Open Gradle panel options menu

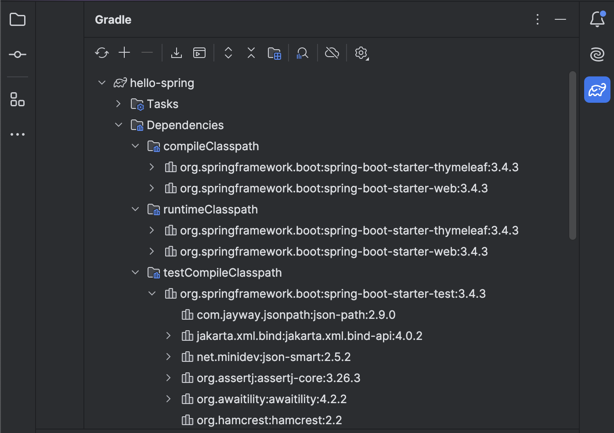[538, 19]
